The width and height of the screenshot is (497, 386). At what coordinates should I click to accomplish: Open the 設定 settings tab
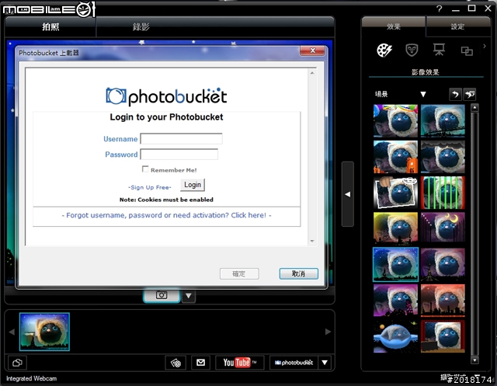tap(457, 26)
